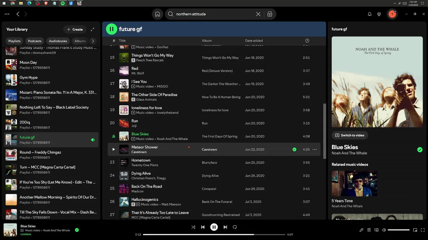Open the Brave browser icon in the taskbar
Image resolution: width=428 pixels, height=240 pixels.
click(x=46, y=3)
